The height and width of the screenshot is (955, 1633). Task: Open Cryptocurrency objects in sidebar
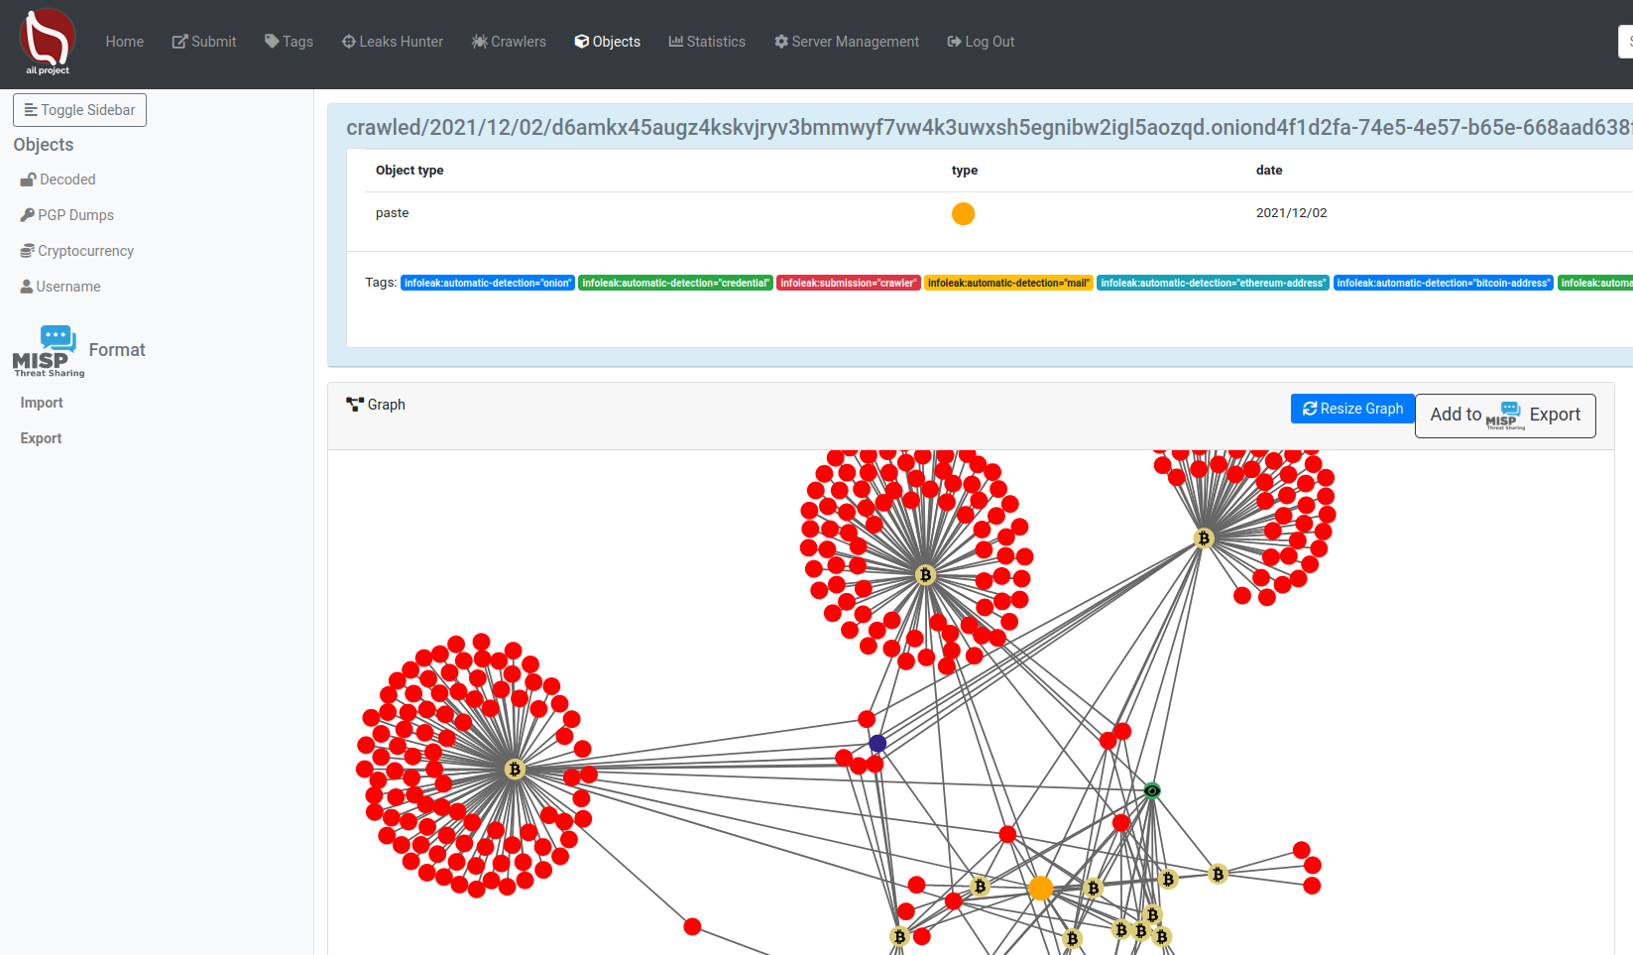click(77, 251)
